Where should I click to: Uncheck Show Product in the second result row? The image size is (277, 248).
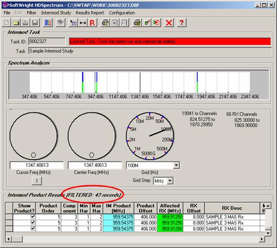(33, 223)
